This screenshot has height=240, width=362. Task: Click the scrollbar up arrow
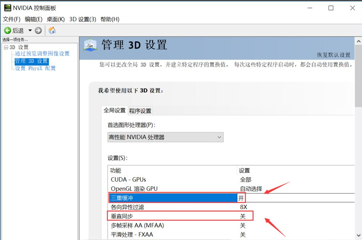pos(358,41)
